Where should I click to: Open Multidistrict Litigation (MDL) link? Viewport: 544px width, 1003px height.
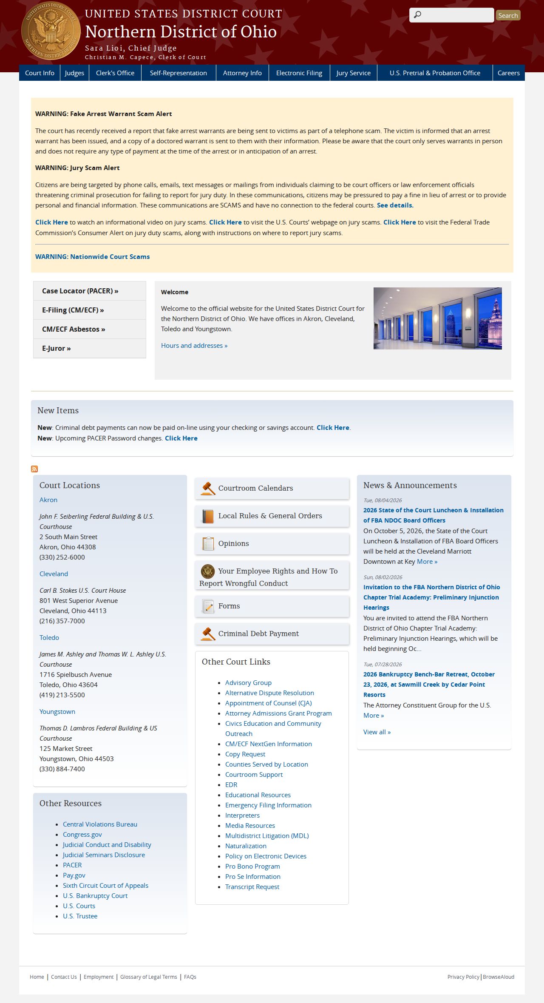(267, 836)
